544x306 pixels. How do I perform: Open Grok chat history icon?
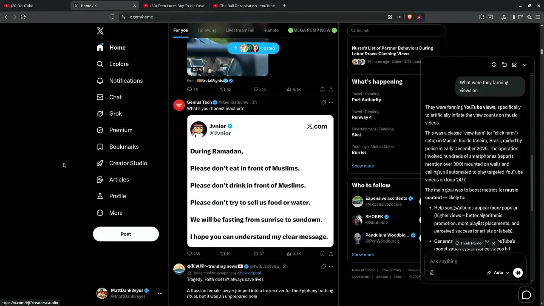[494, 65]
